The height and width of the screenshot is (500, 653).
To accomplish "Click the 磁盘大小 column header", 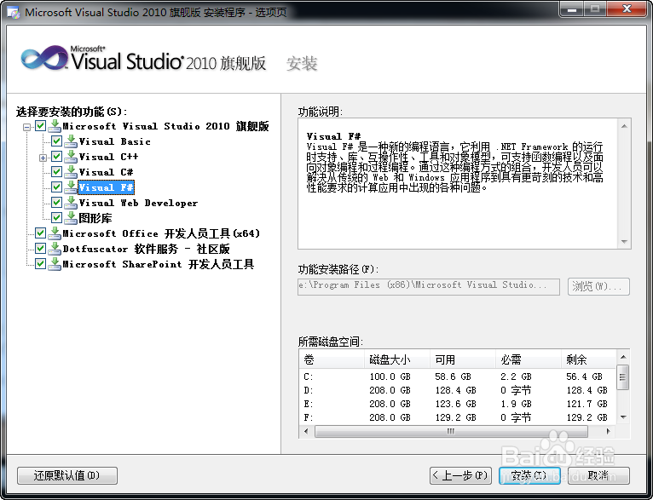I will pyautogui.click(x=397, y=359).
